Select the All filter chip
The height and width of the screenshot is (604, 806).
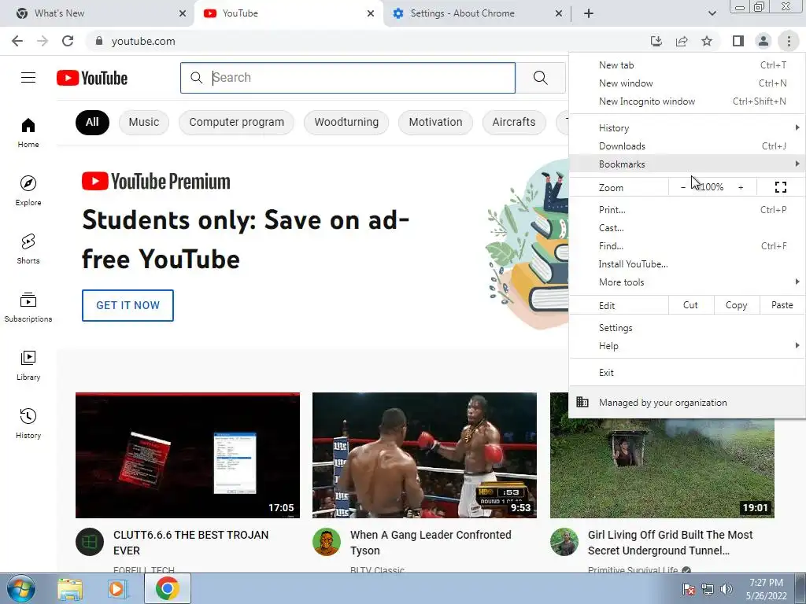pyautogui.click(x=92, y=122)
